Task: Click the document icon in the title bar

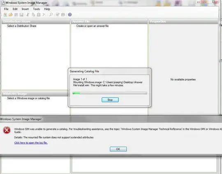Action: point(3,3)
